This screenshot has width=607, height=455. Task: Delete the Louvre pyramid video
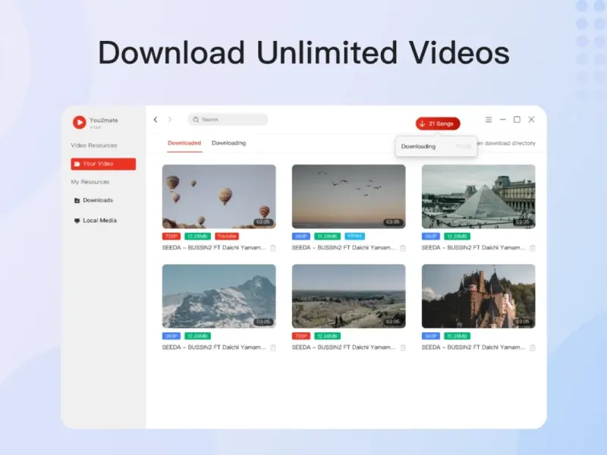point(533,248)
